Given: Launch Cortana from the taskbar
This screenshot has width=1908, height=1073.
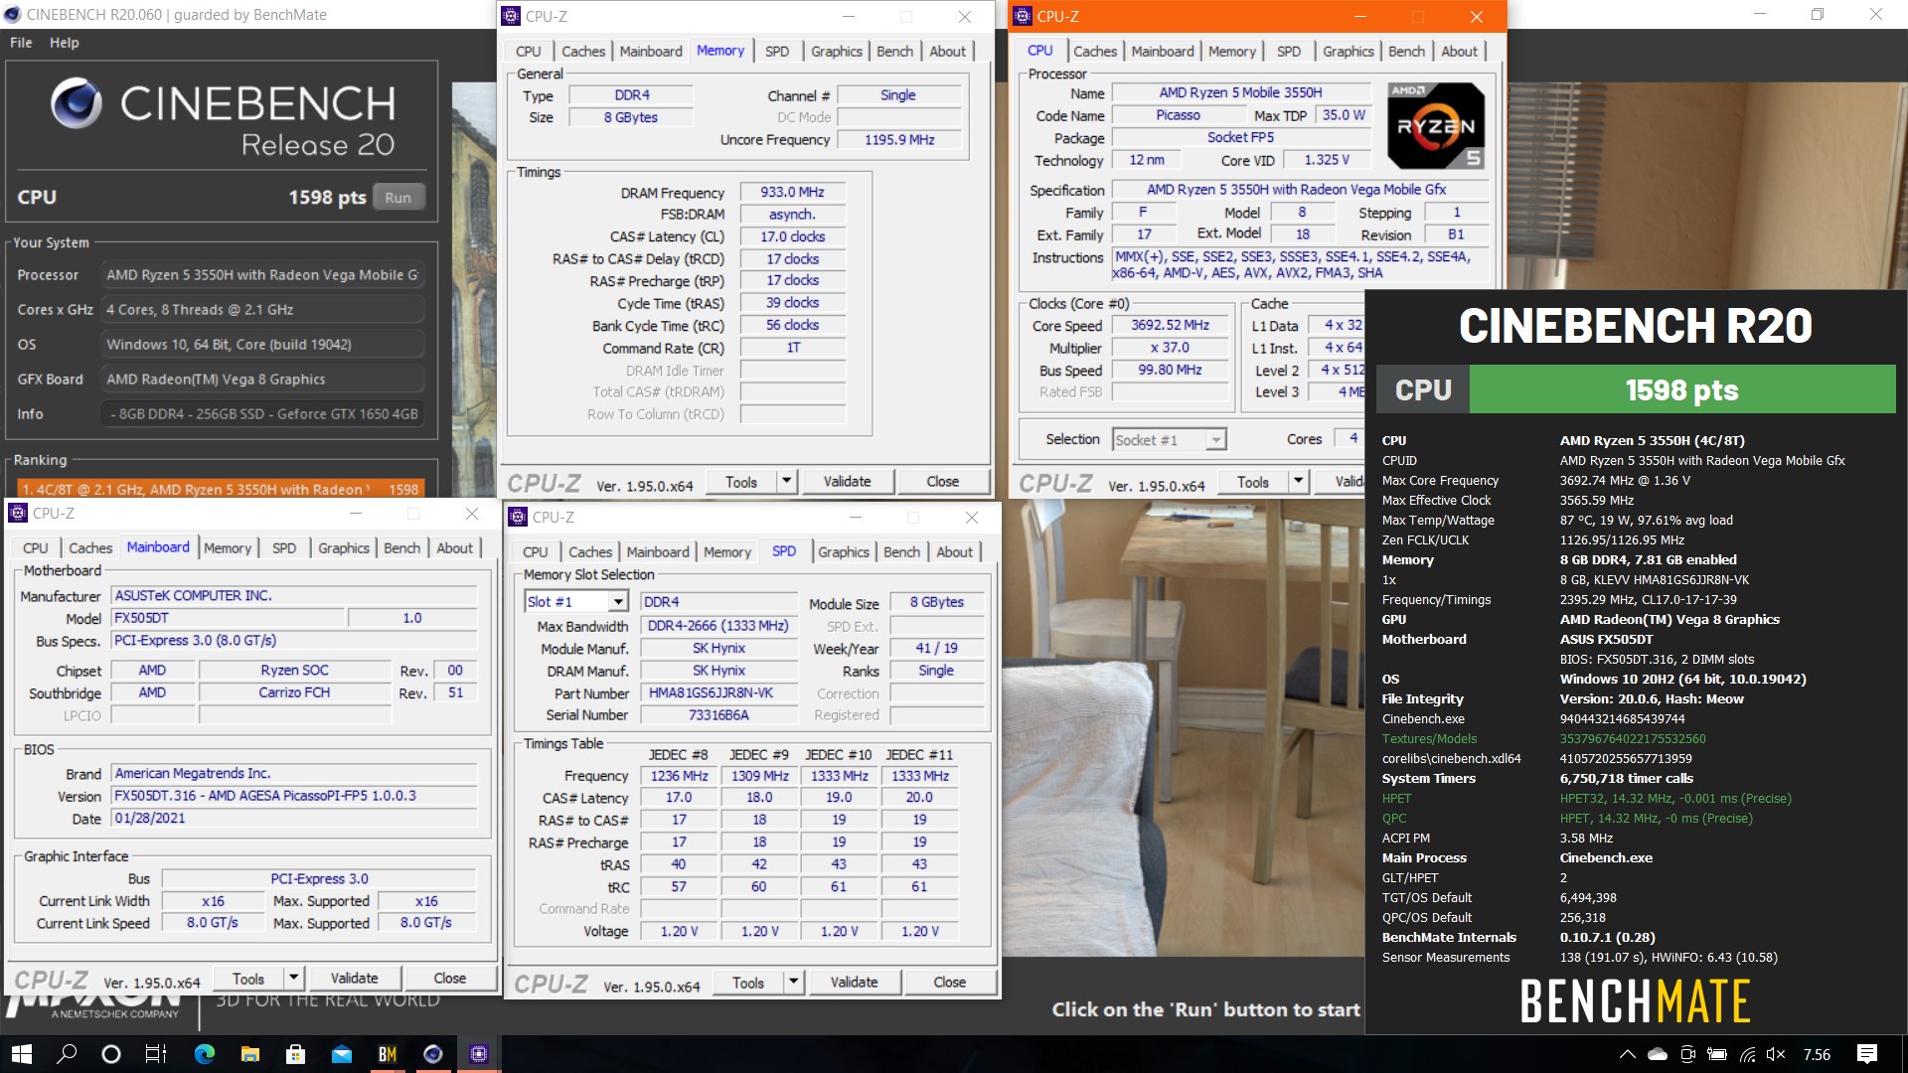Looking at the screenshot, I should pos(111,1054).
